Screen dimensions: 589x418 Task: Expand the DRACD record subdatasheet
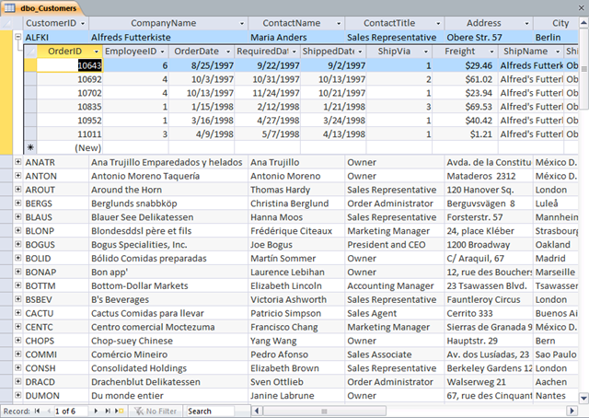point(18,383)
